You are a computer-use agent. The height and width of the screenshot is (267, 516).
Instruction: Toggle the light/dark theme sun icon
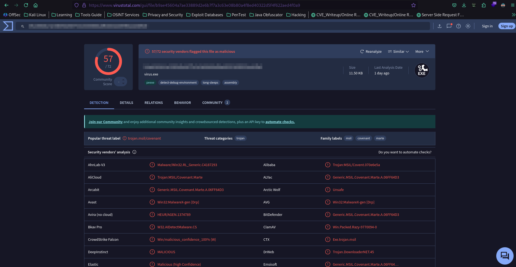[468, 26]
